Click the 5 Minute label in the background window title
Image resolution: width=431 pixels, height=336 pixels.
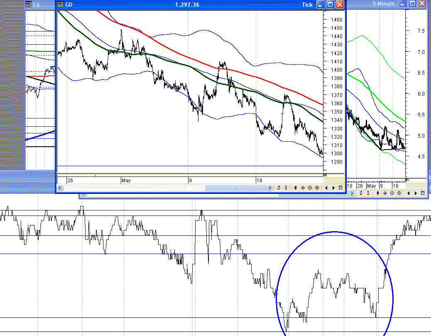coord(383,4)
